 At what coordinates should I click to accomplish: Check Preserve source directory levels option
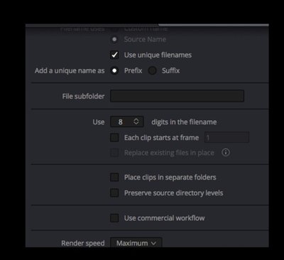pyautogui.click(x=114, y=193)
